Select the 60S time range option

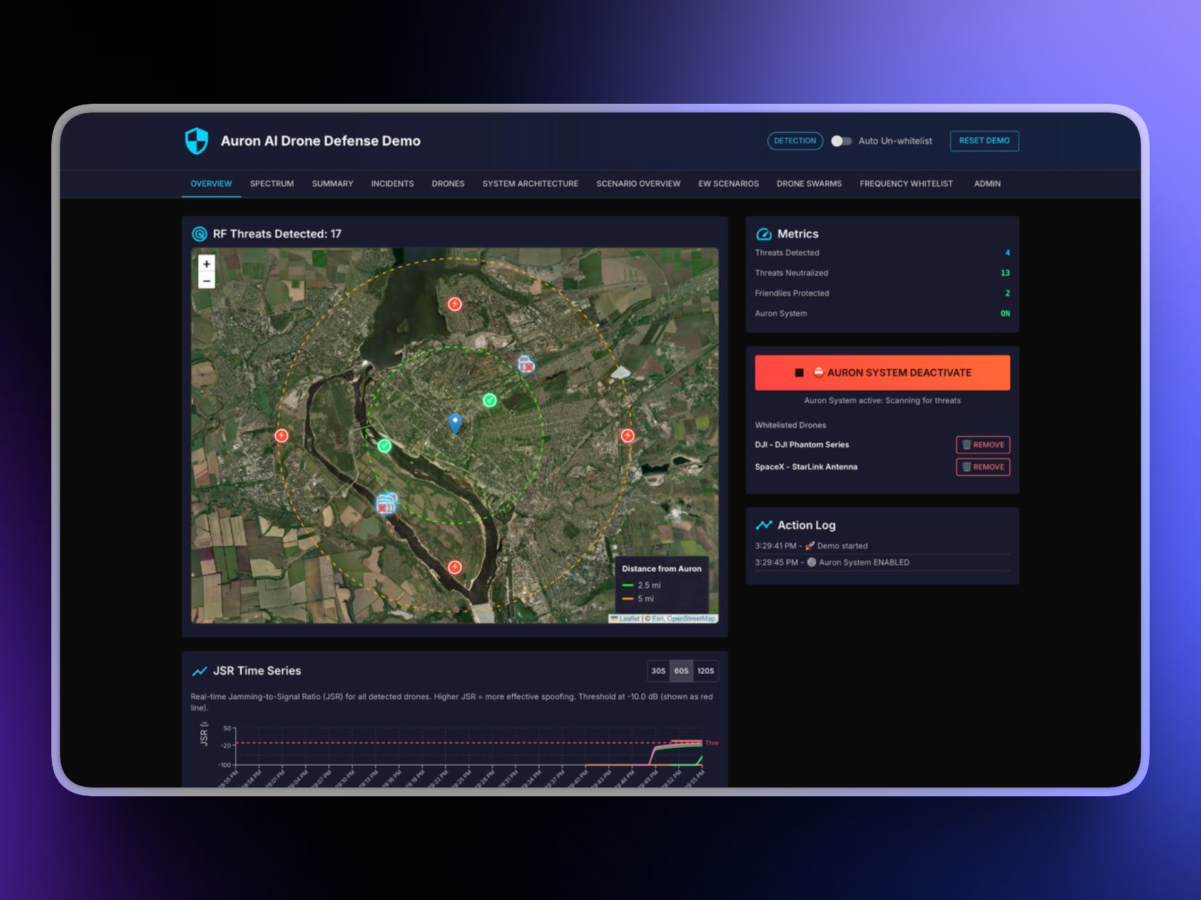pyautogui.click(x=681, y=671)
